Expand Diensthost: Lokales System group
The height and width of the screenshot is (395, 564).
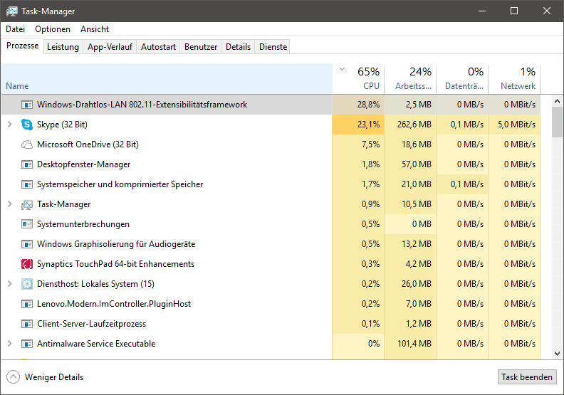[9, 284]
